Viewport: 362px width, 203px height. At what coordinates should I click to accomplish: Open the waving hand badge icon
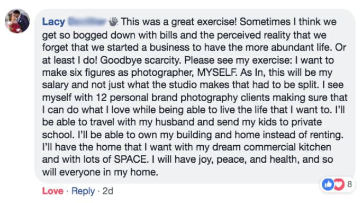(x=113, y=22)
